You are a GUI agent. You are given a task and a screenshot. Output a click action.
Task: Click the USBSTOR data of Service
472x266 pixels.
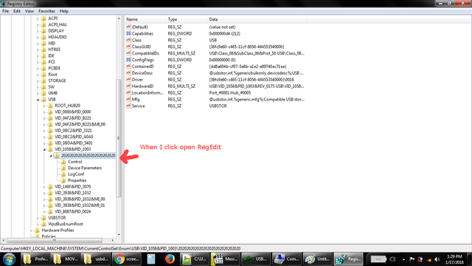coord(218,106)
